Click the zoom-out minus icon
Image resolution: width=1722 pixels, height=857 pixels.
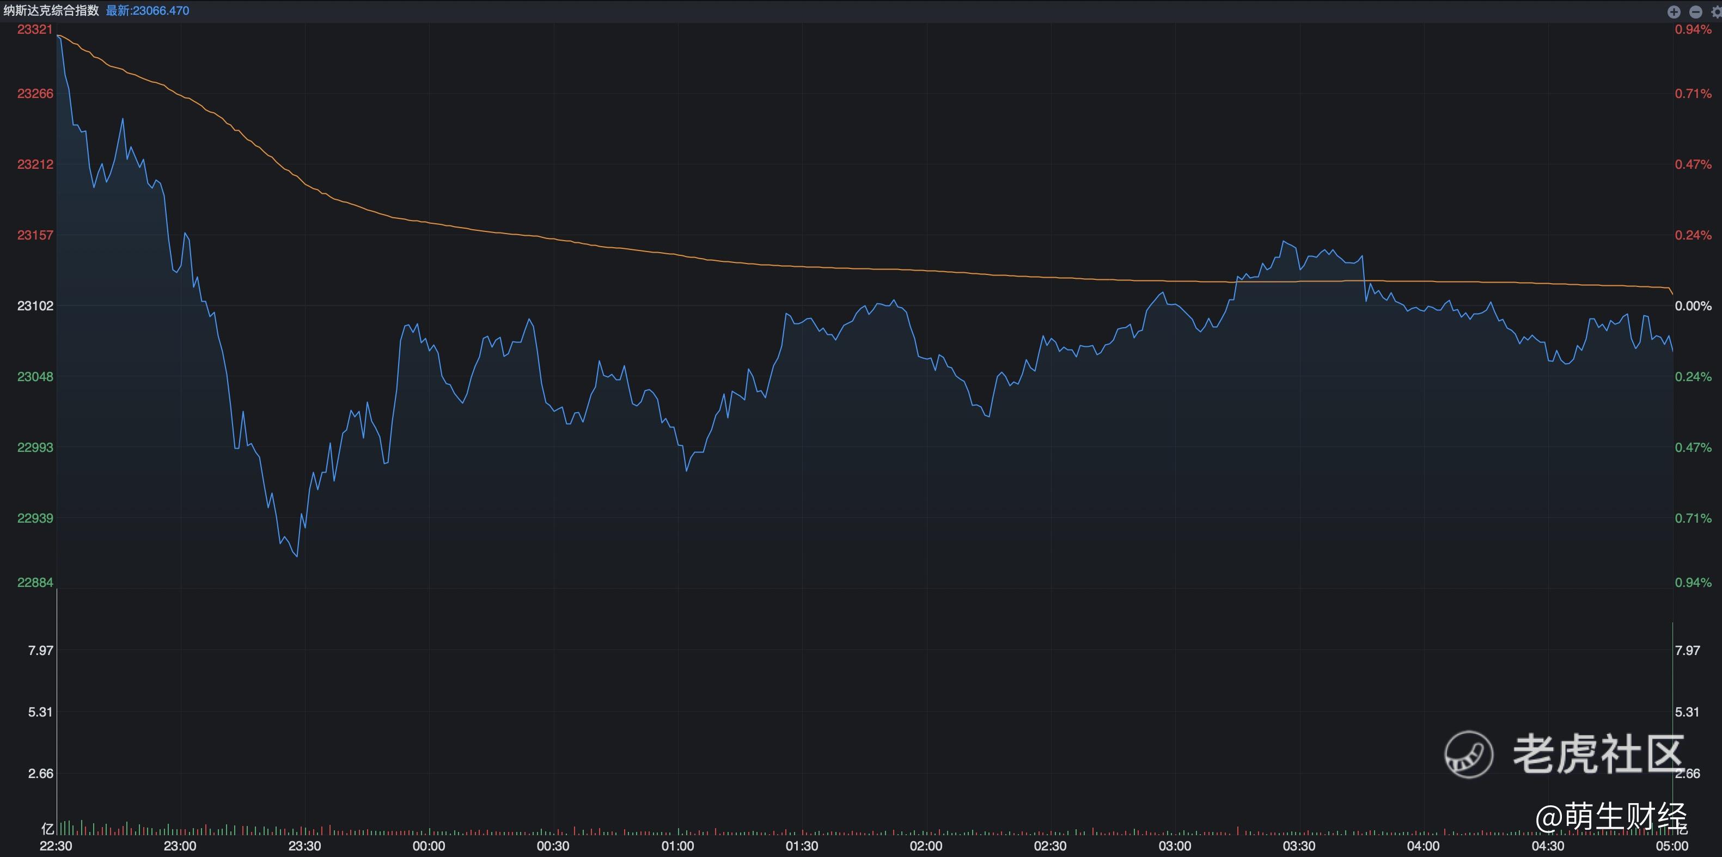[1695, 11]
